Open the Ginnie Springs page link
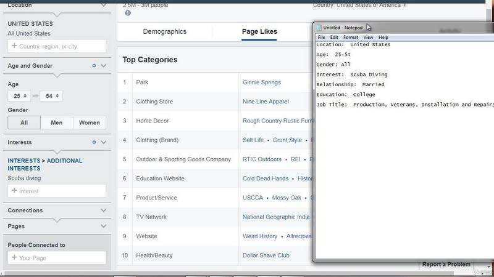 (261, 82)
